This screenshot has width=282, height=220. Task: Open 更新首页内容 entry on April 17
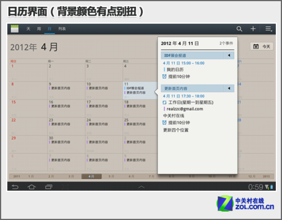click(x=97, y=106)
